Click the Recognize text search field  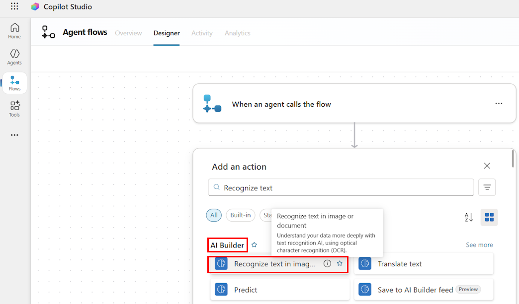pos(341,187)
